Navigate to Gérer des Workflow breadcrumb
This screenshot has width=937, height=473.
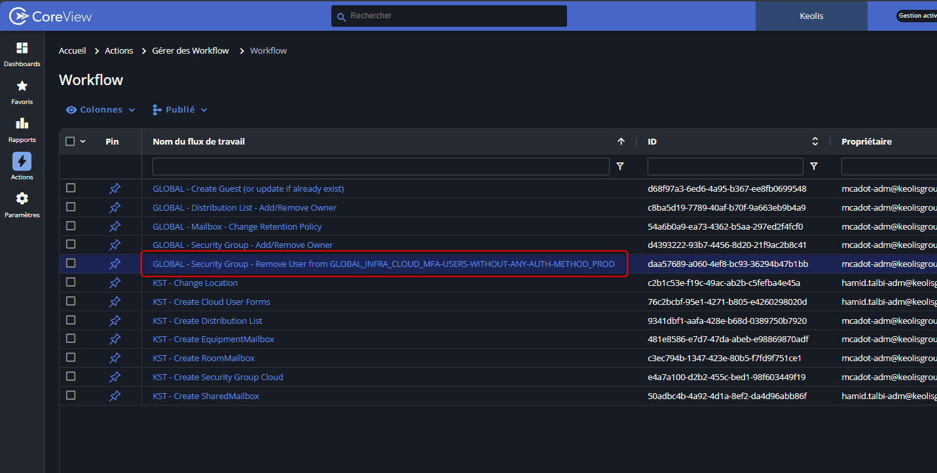191,50
